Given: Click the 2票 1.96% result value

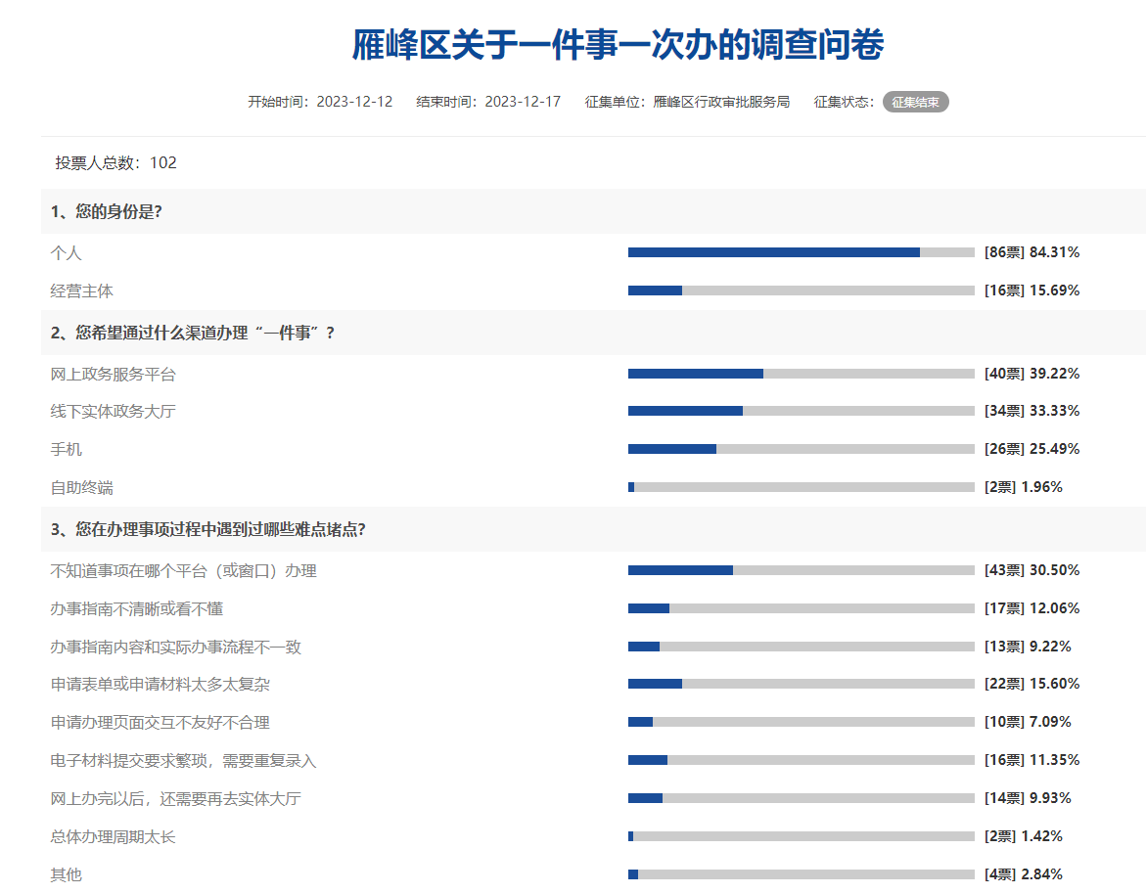Looking at the screenshot, I should tap(1024, 486).
